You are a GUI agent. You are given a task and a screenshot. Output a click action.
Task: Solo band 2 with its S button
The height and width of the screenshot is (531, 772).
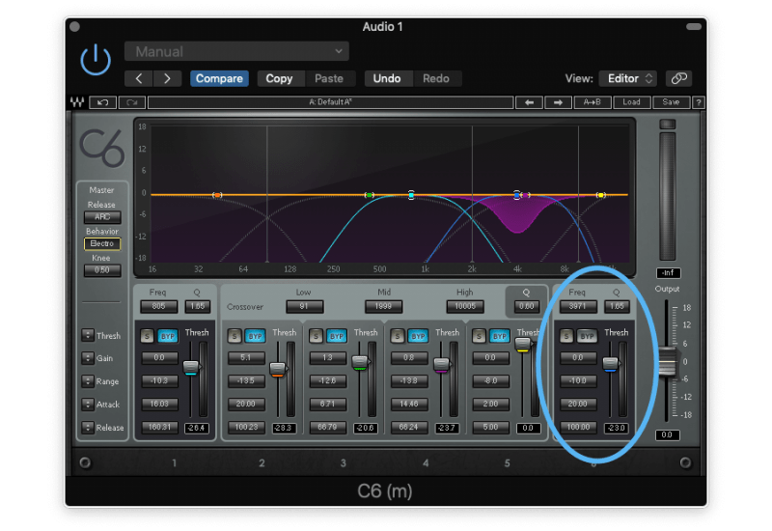click(234, 336)
